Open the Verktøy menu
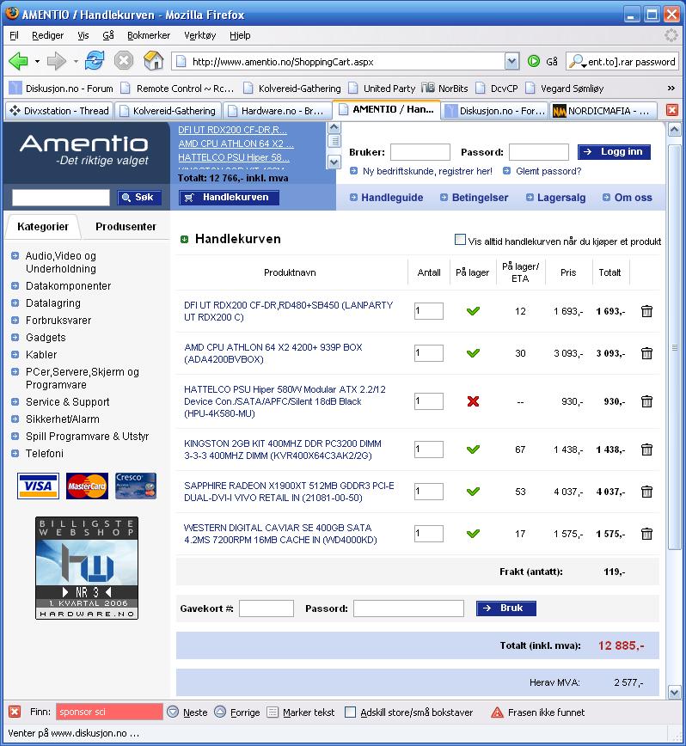The height and width of the screenshot is (746, 686). pos(199,35)
